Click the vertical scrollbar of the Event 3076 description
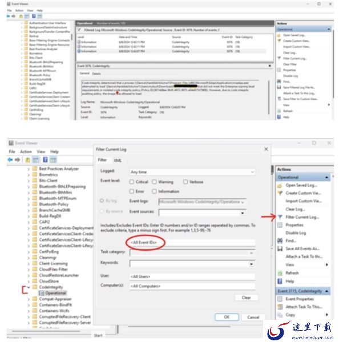The image size is (339, 342). tap(269, 97)
